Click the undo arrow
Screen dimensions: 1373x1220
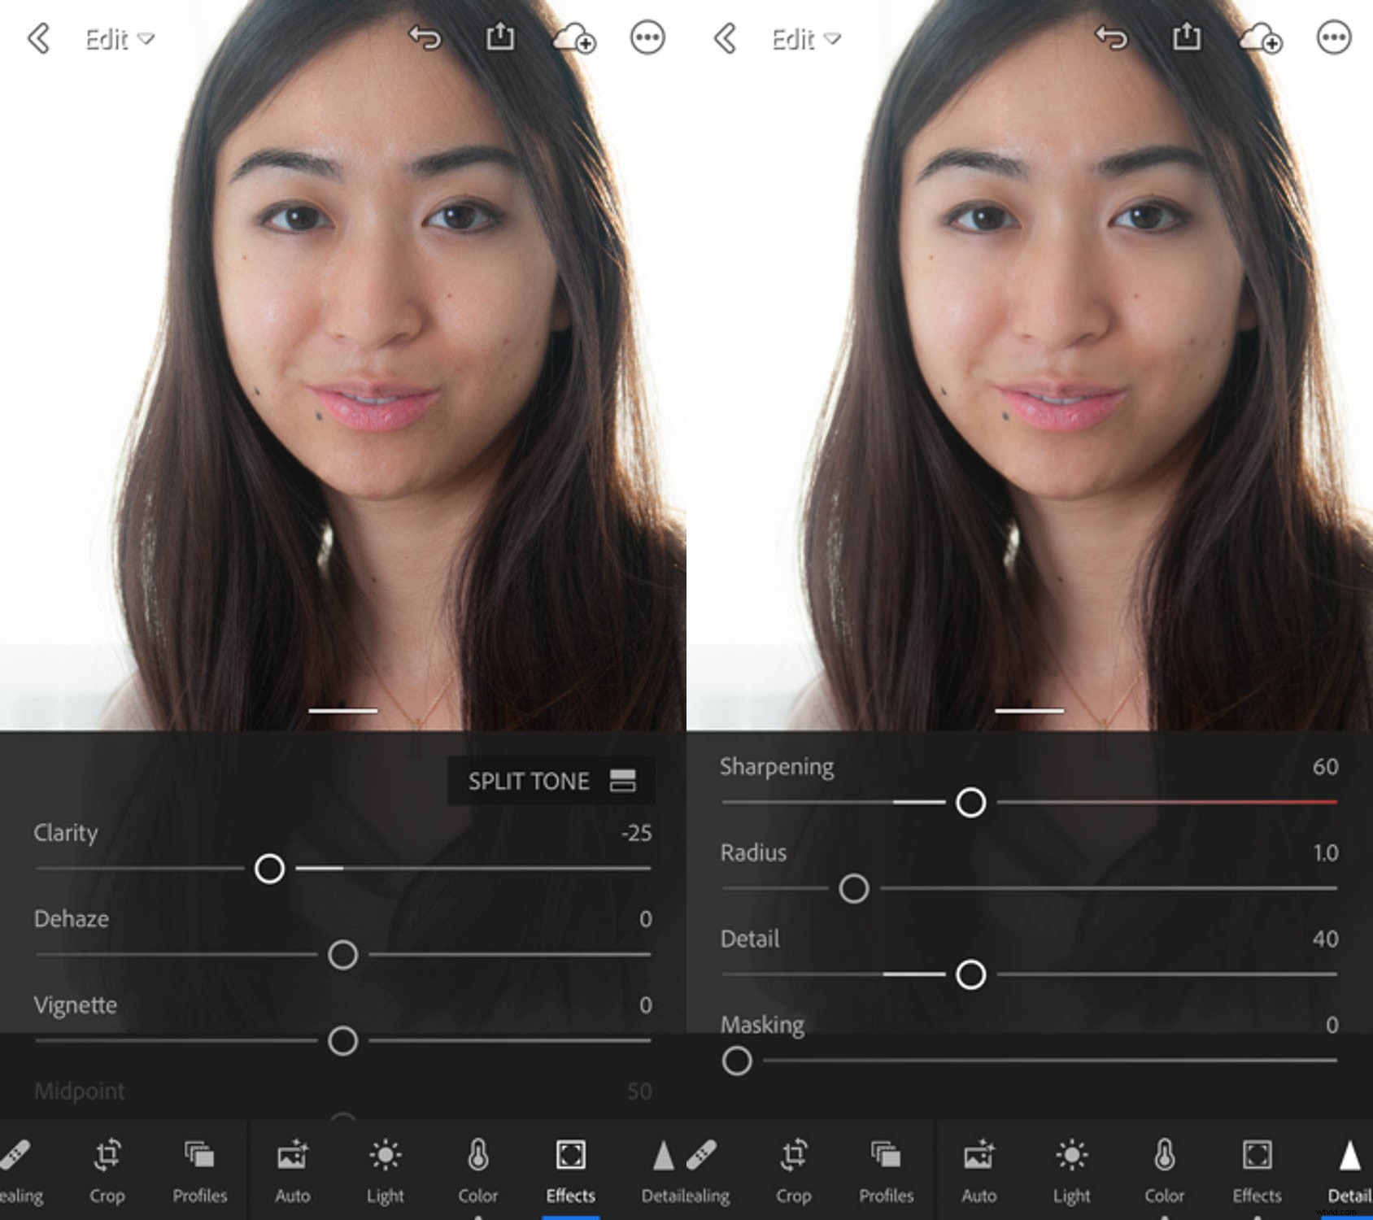423,39
